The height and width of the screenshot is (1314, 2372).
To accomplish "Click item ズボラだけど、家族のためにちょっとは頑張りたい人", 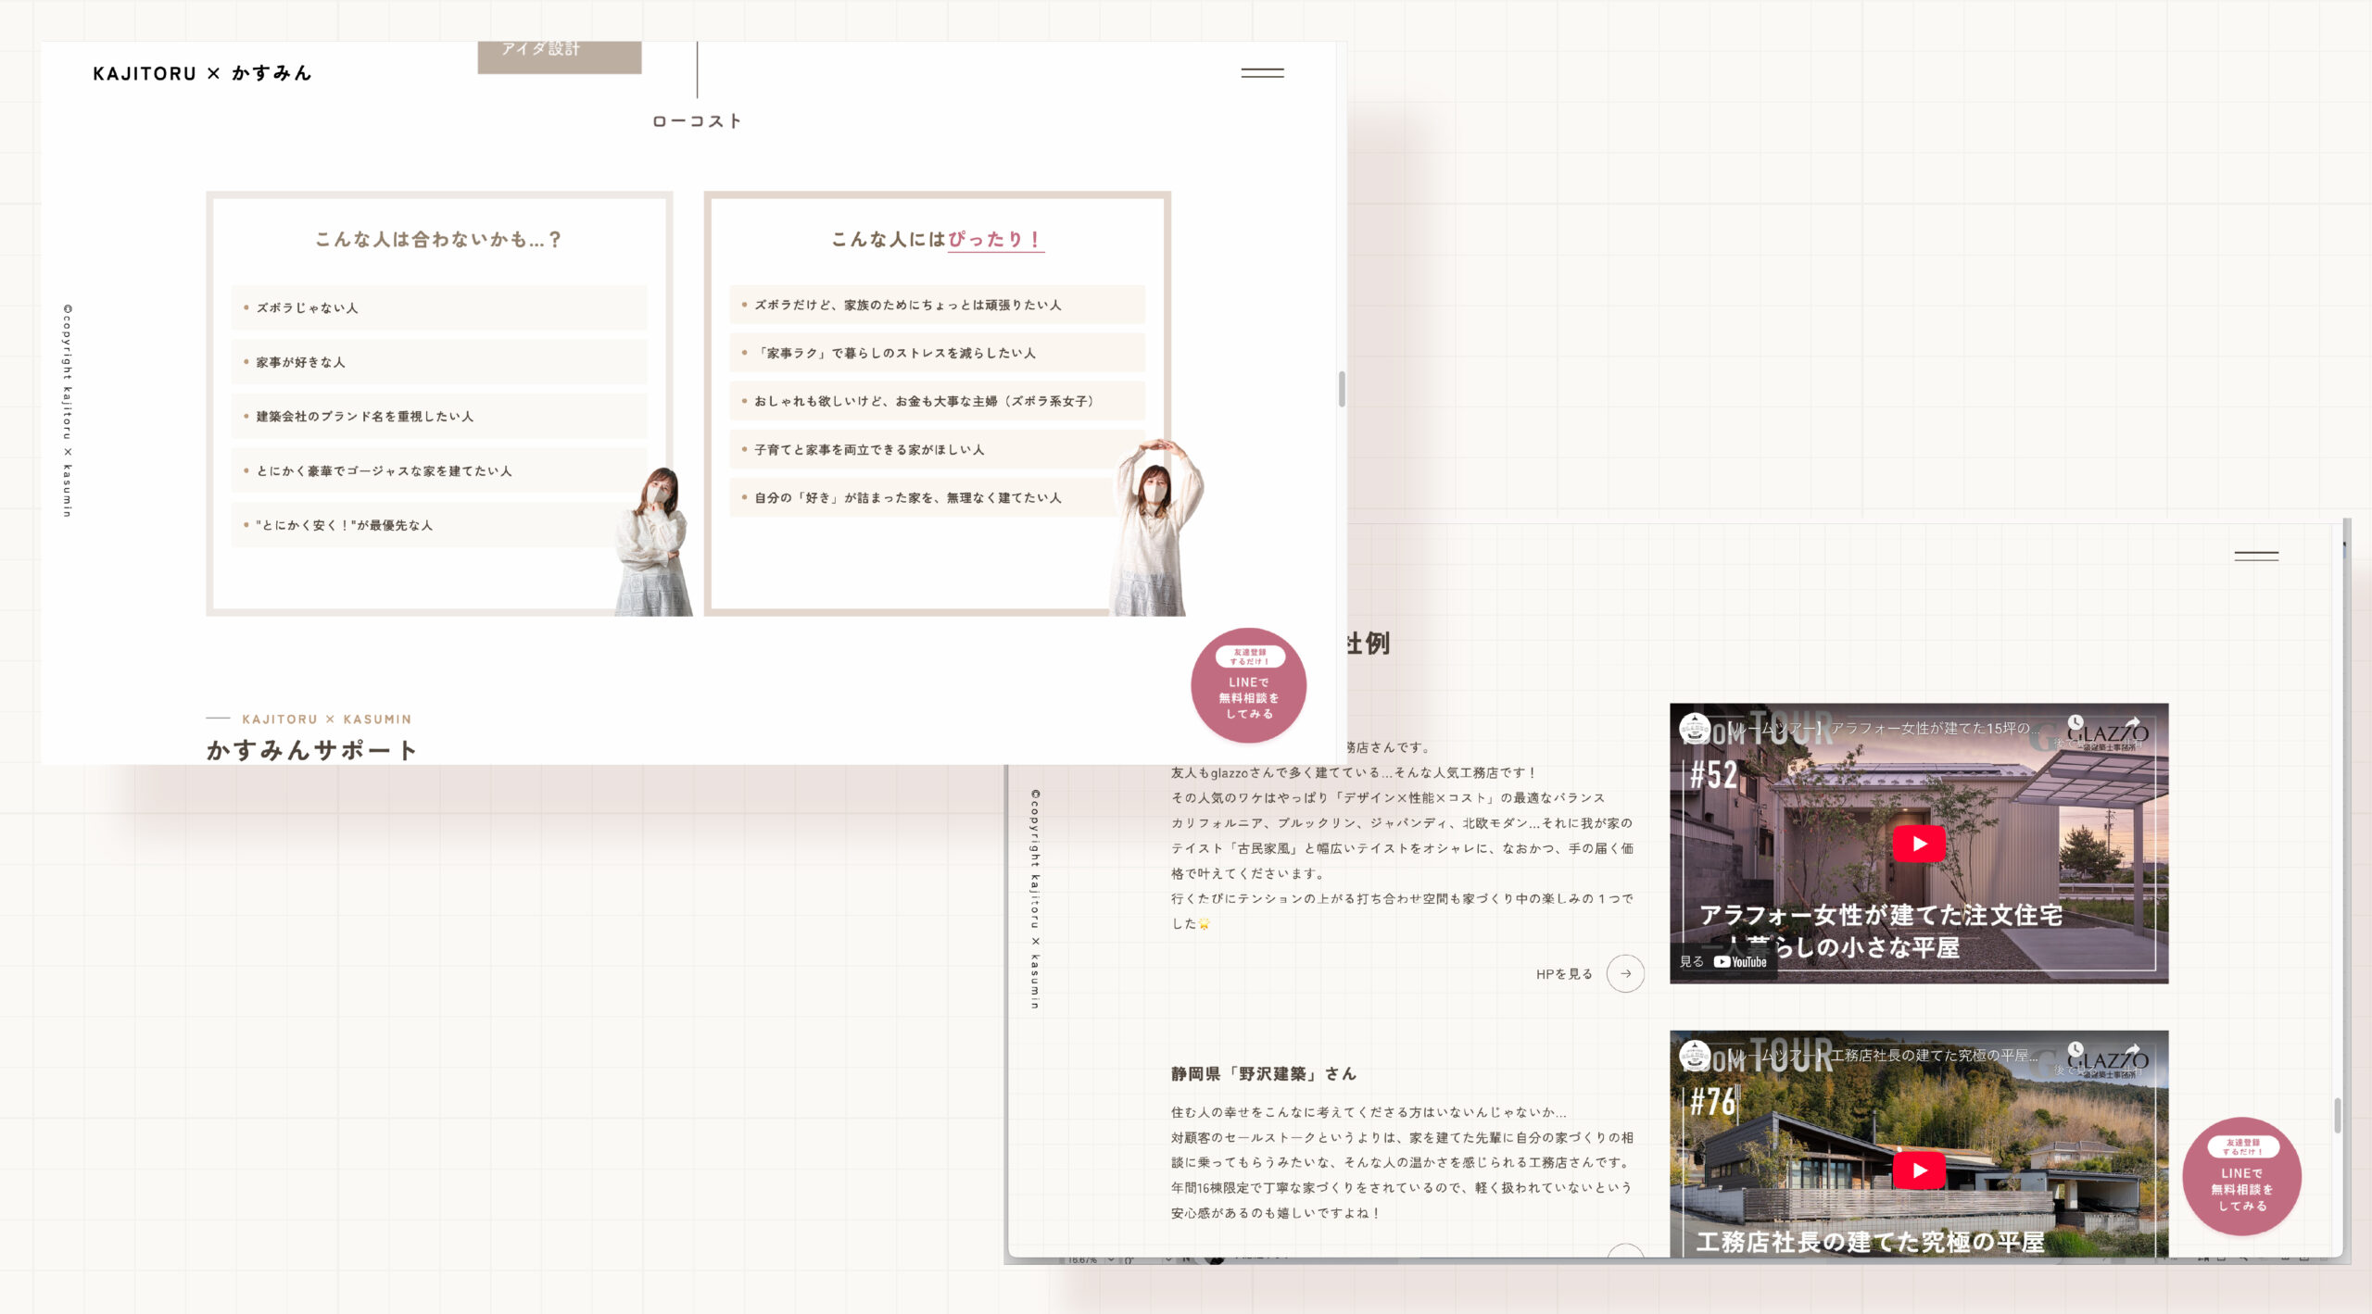I will tap(937, 305).
